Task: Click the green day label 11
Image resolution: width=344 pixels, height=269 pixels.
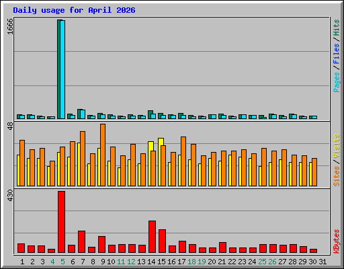Action: (121, 262)
